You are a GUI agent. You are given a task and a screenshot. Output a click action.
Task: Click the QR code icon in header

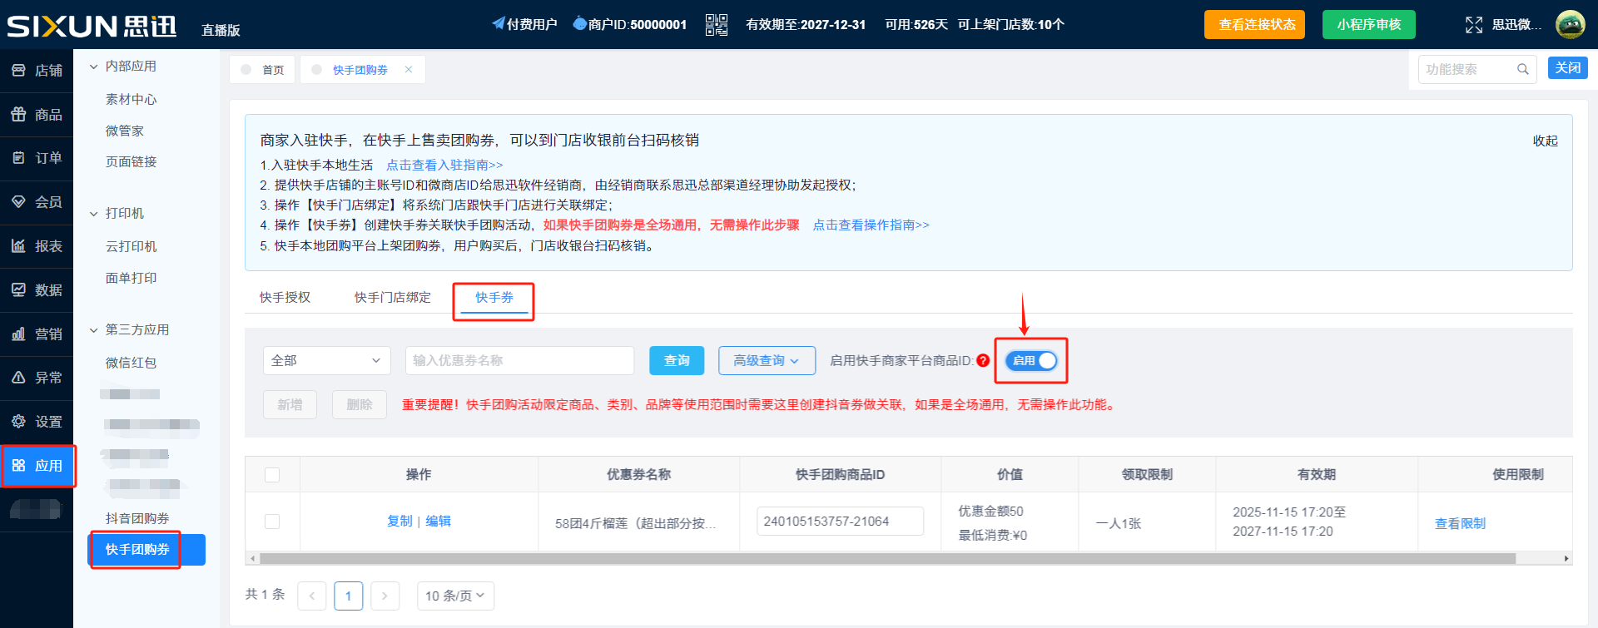(716, 25)
